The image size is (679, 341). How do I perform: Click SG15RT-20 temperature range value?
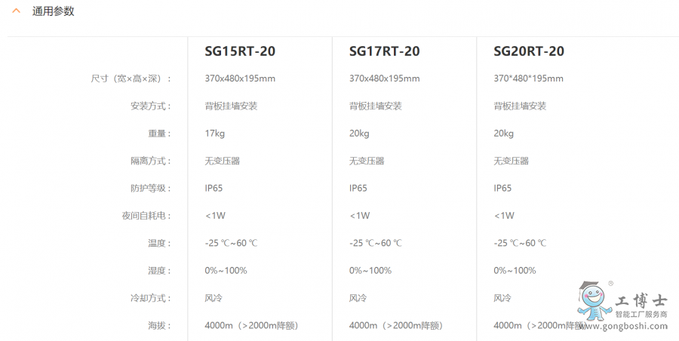click(231, 243)
